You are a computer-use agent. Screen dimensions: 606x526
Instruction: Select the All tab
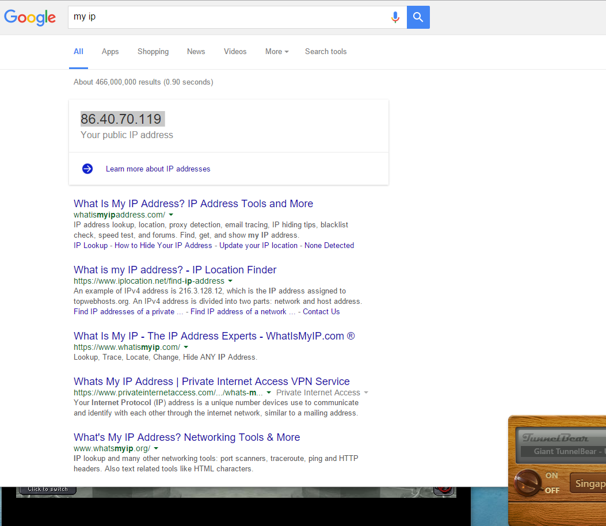click(78, 51)
